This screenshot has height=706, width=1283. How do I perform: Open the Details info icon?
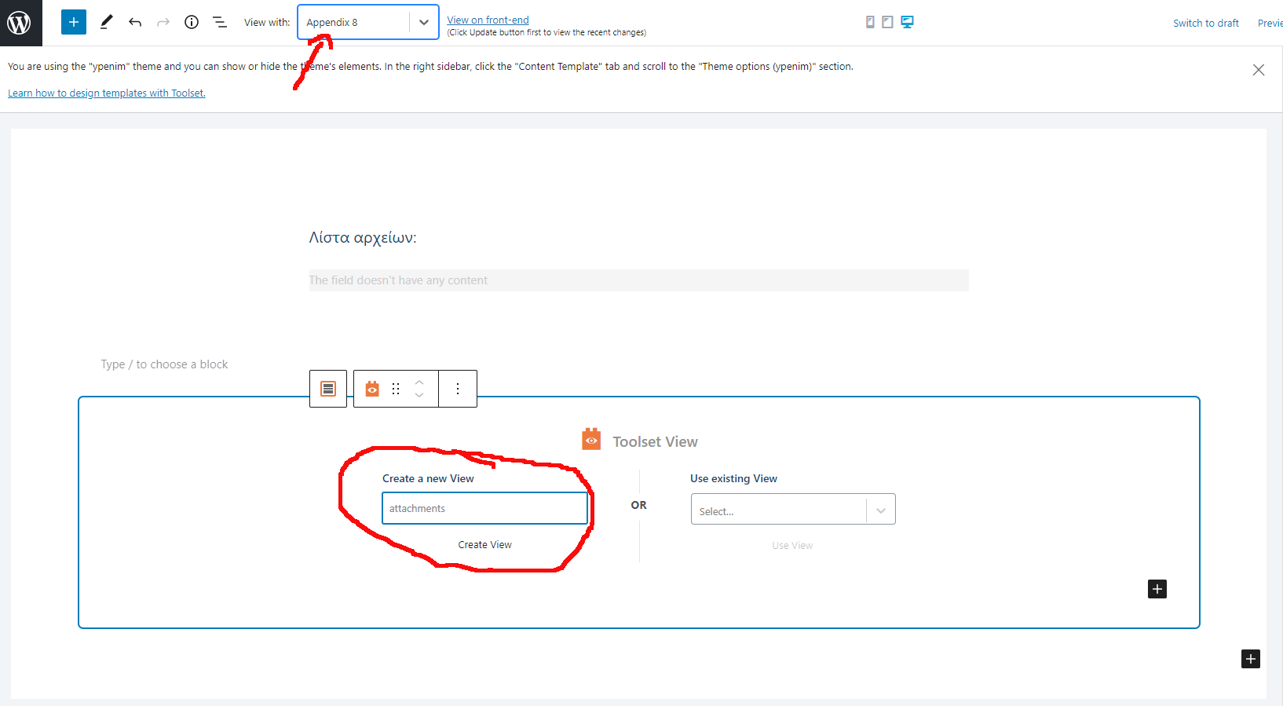tap(192, 22)
